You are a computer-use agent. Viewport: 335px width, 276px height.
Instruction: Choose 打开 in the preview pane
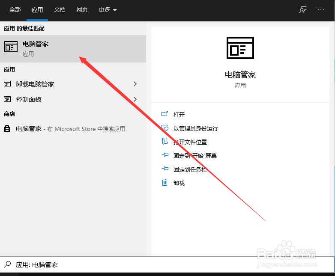179,115
